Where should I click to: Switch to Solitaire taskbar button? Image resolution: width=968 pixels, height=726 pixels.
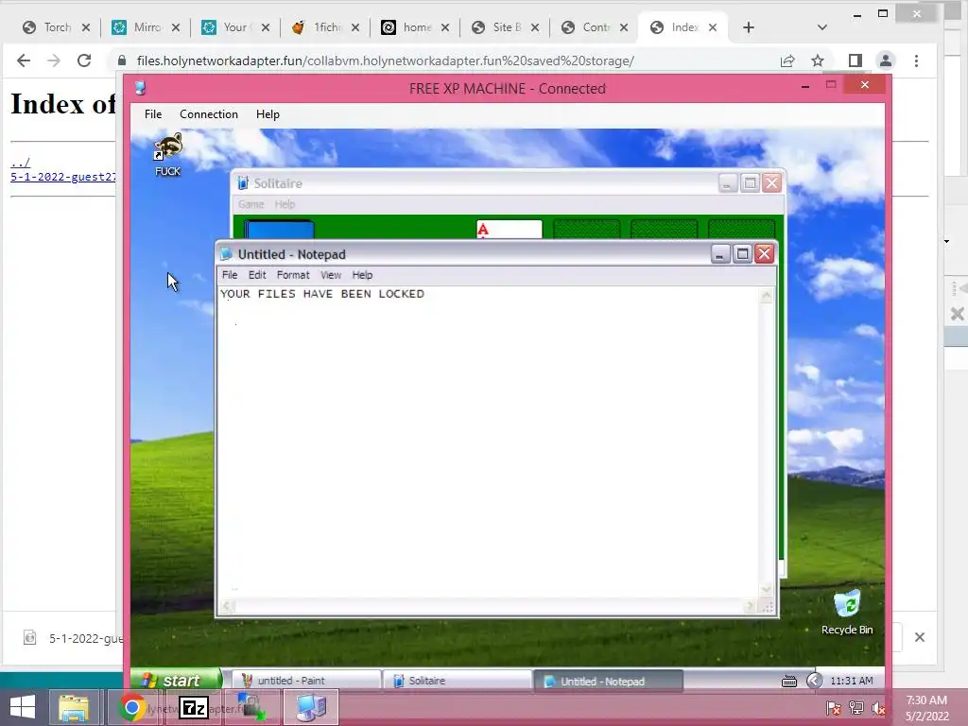[x=457, y=681]
